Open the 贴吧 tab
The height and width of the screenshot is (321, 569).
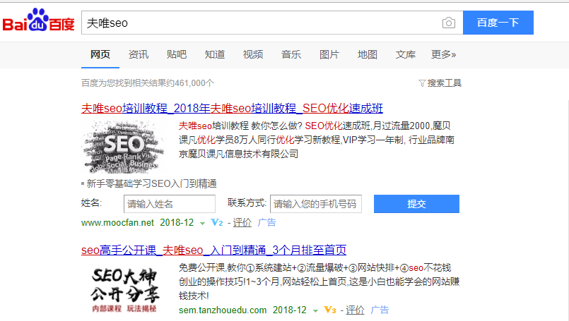[177, 55]
